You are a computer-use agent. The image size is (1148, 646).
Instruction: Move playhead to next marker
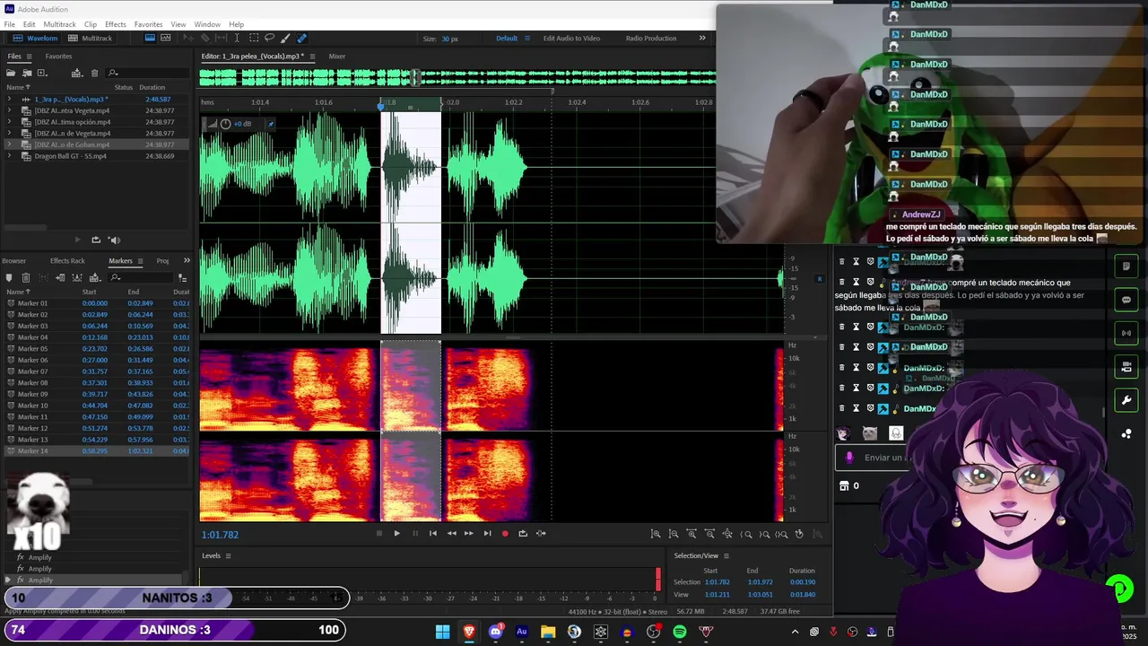[x=487, y=534]
